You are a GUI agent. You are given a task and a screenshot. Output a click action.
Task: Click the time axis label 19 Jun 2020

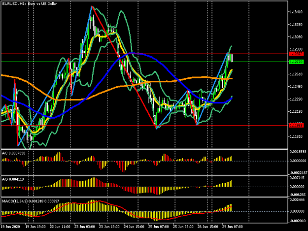click(10, 227)
